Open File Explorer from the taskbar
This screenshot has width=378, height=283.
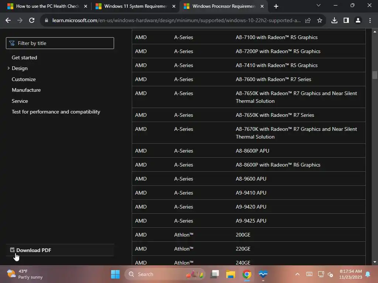(230, 274)
